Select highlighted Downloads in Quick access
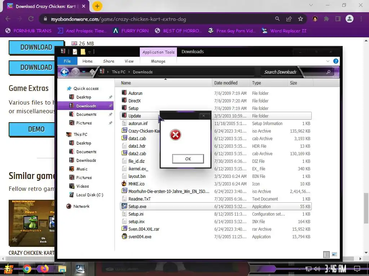 [x=85, y=106]
